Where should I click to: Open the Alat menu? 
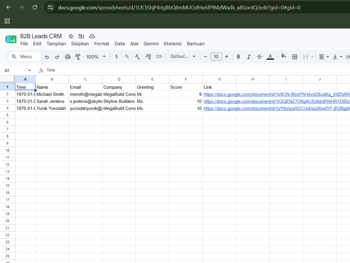(134, 44)
